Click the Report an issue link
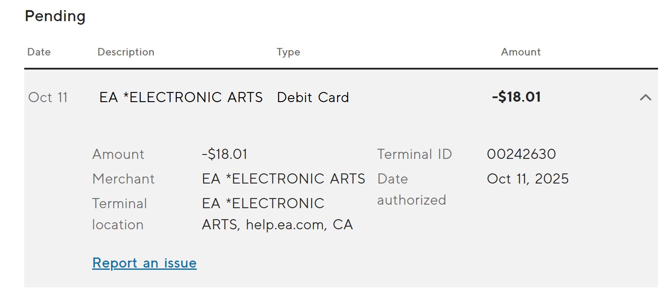Image resolution: width=662 pixels, height=294 pixels. coord(144,263)
